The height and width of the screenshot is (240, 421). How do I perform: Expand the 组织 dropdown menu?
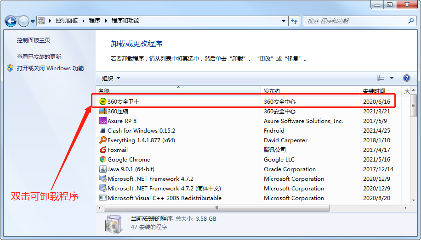111,78
